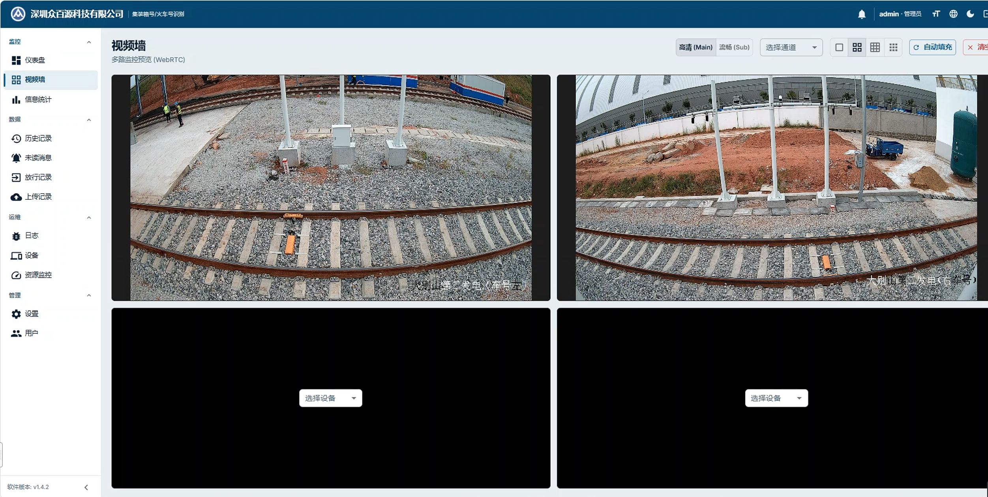Screen dimensions: 988x497
Task: Click the 上传记录 cloud icon
Action: [16, 197]
